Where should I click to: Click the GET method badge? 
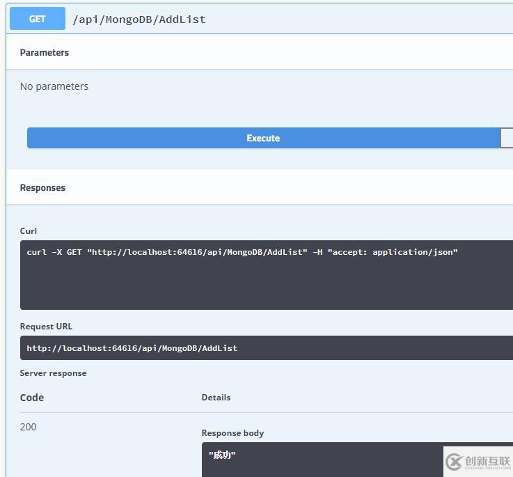(x=38, y=19)
